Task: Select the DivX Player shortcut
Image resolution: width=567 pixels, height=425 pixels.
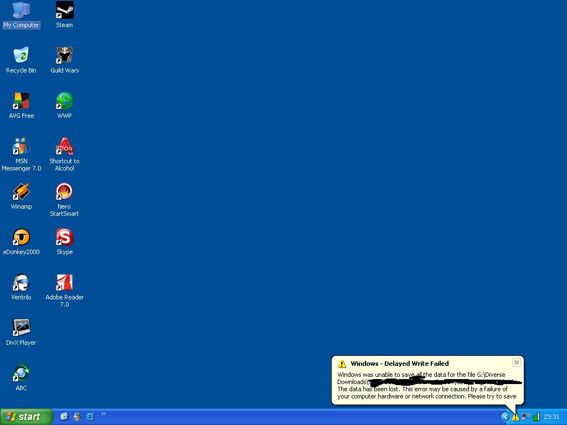Action: (x=22, y=333)
